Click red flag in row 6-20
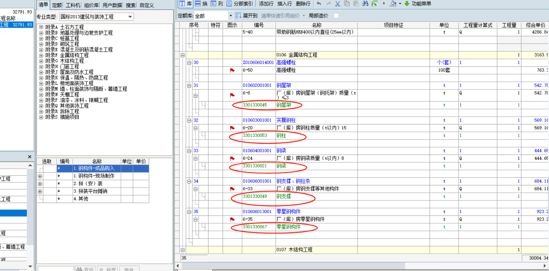Image resolution: width=549 pixels, height=271 pixels. [x=232, y=128]
